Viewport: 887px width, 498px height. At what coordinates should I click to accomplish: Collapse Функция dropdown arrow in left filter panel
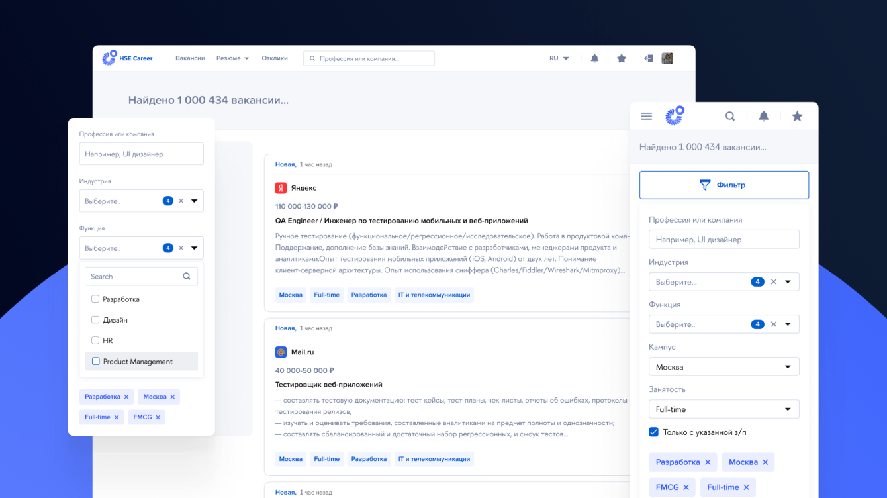pyautogui.click(x=195, y=248)
